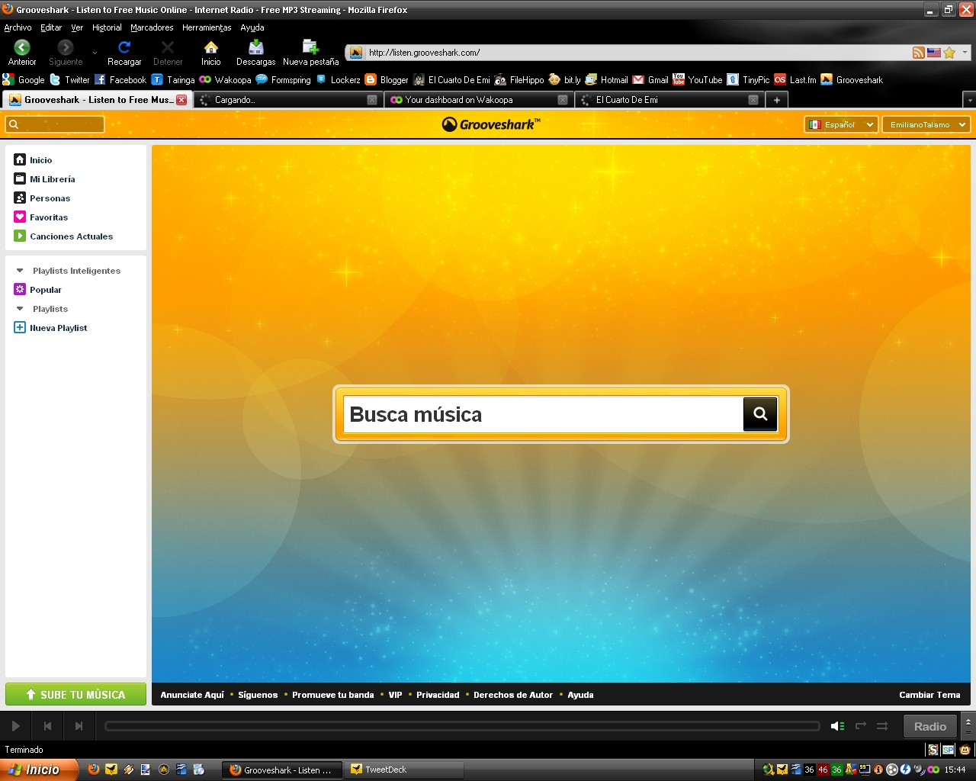Enable shuffle playback
This screenshot has height=781, width=976.
[x=883, y=725]
